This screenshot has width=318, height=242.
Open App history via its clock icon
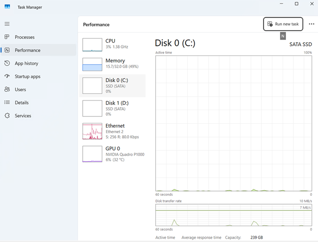(x=7, y=63)
